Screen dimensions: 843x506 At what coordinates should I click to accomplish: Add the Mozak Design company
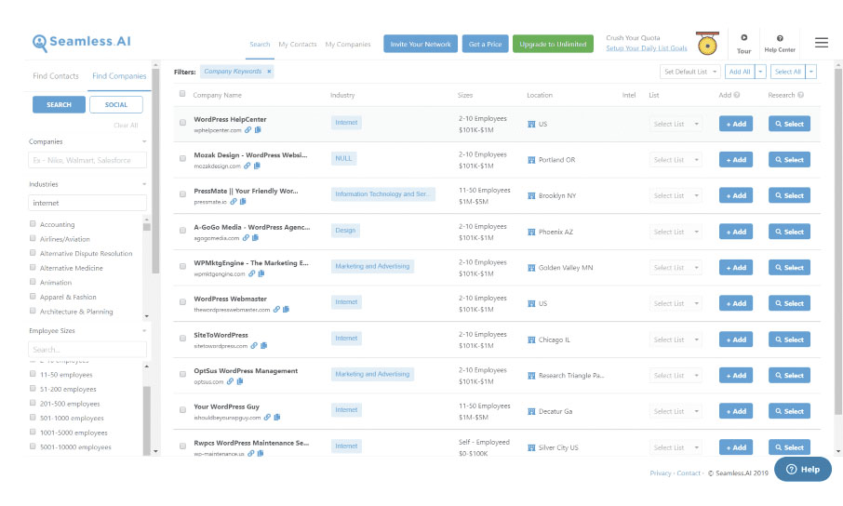[x=736, y=160]
